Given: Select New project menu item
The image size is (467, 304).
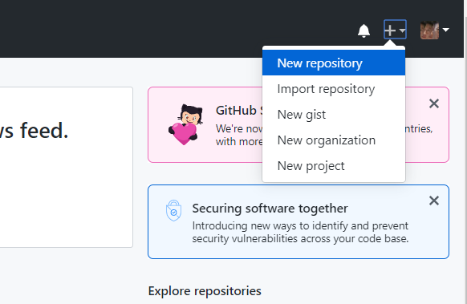Looking at the screenshot, I should tap(334, 165).
